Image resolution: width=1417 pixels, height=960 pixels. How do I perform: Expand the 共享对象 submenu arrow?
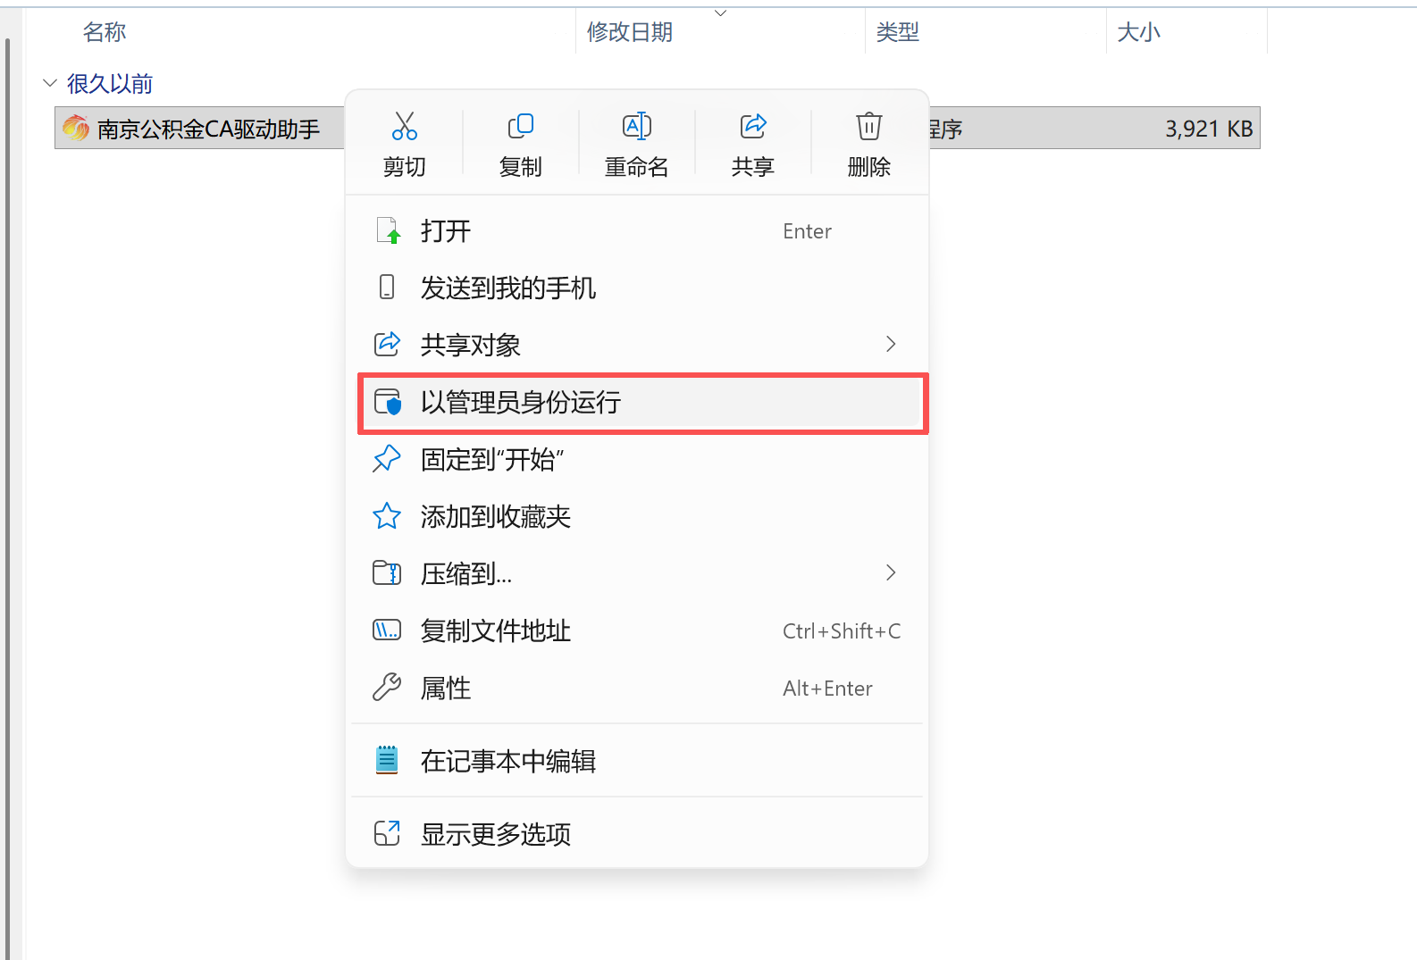click(x=890, y=345)
